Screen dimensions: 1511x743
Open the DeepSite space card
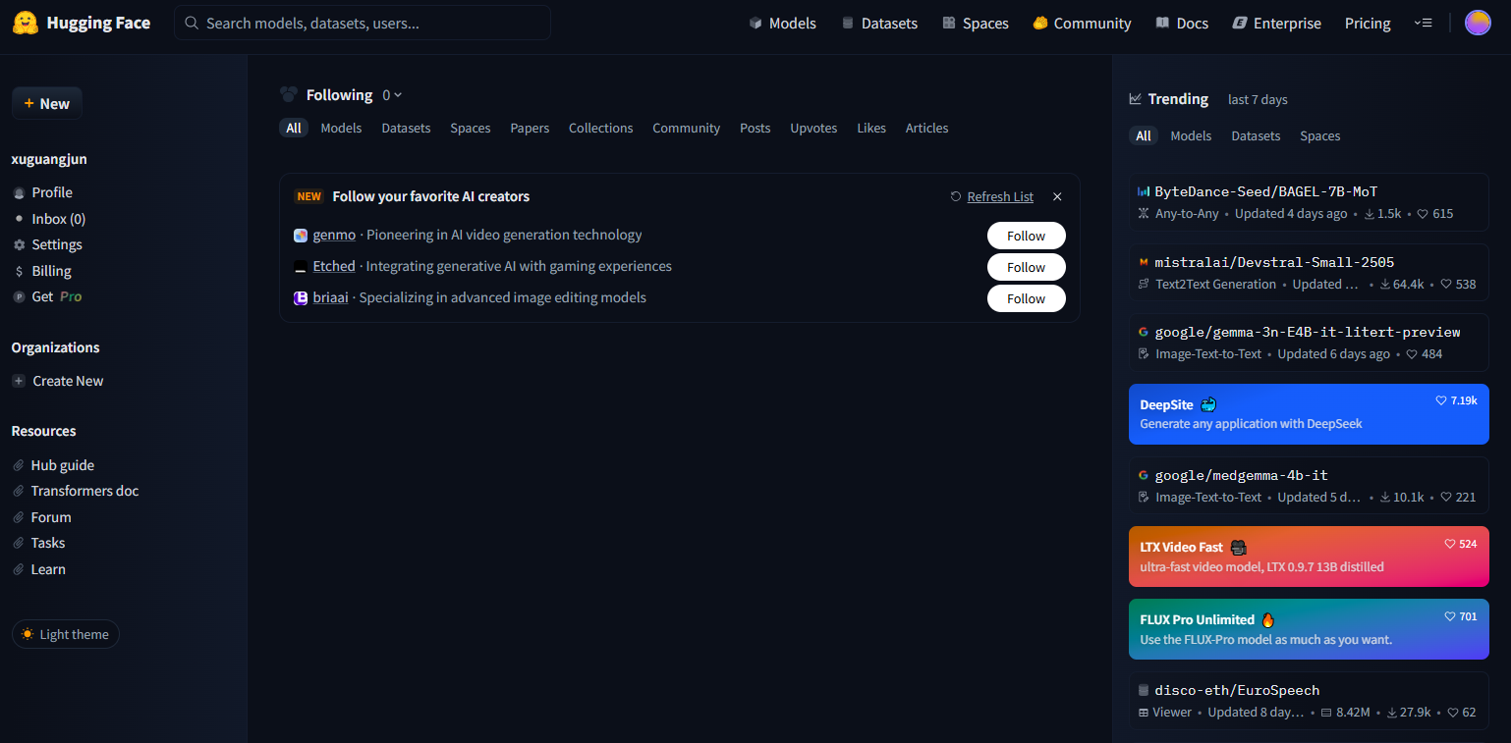pyautogui.click(x=1309, y=413)
